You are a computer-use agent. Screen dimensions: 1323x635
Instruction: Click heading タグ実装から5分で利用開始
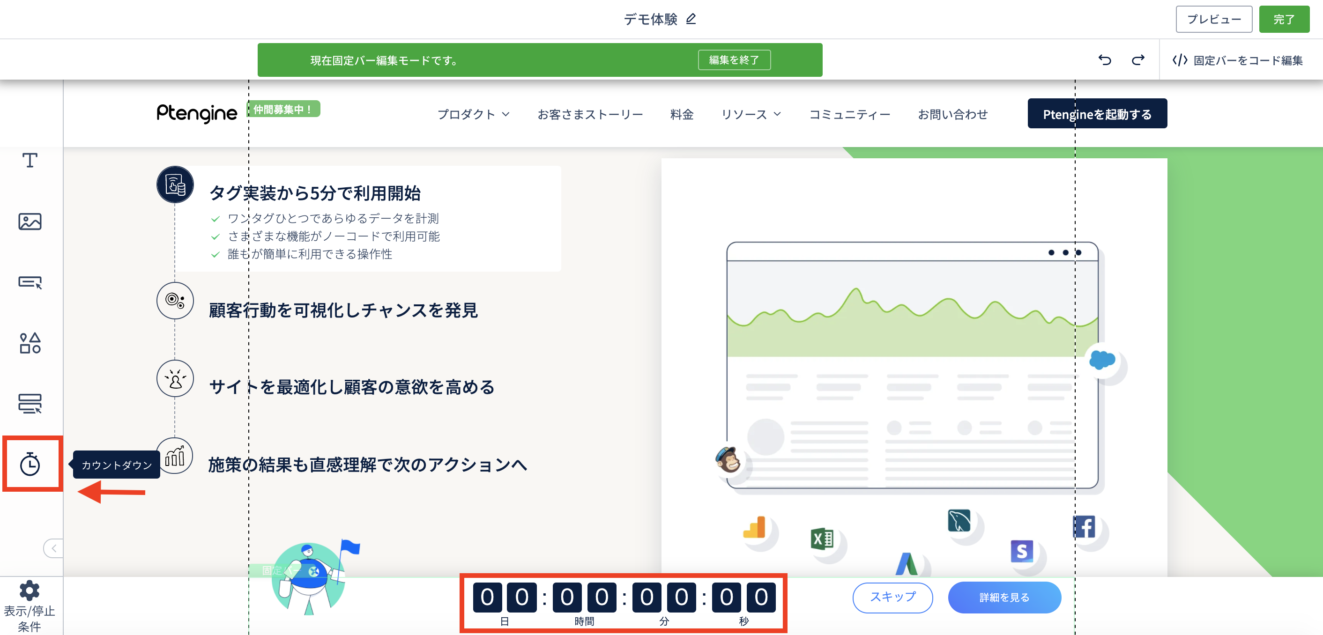click(315, 193)
